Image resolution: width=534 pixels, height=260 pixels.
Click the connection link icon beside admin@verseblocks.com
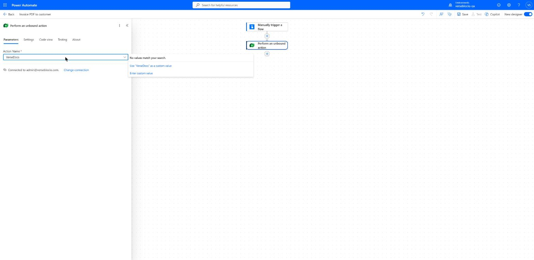tap(5, 70)
